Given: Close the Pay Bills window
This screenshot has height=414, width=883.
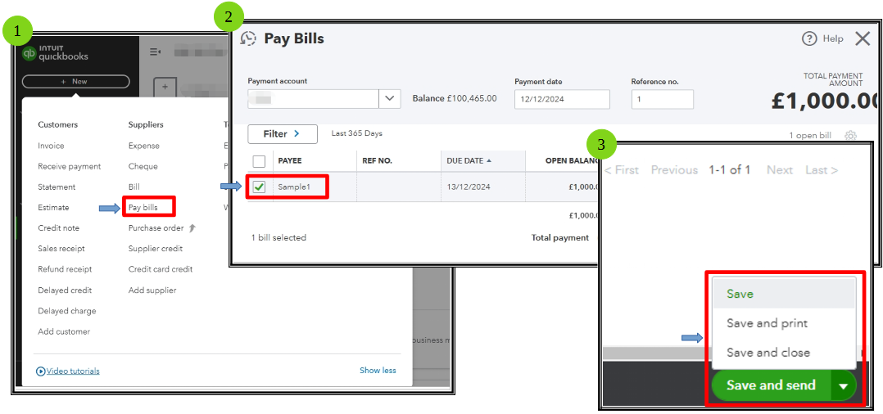Looking at the screenshot, I should click(x=863, y=38).
